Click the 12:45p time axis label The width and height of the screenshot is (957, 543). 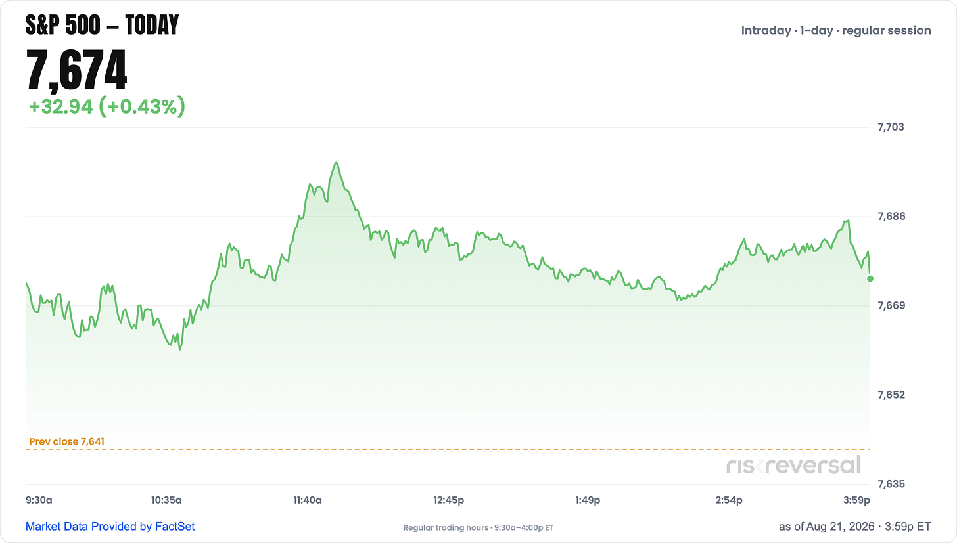tap(448, 500)
